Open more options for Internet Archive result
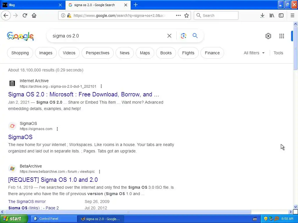Image resolution: width=298 pixels, height=223 pixels. click(x=101, y=86)
